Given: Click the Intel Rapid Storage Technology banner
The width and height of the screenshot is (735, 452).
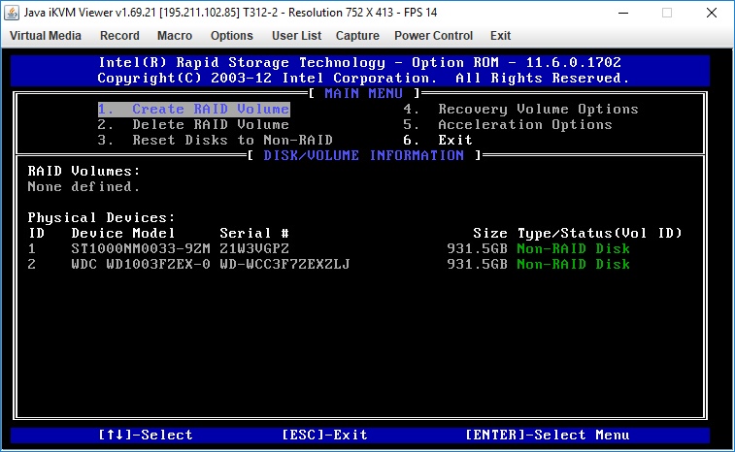Looking at the screenshot, I should coord(359,62).
